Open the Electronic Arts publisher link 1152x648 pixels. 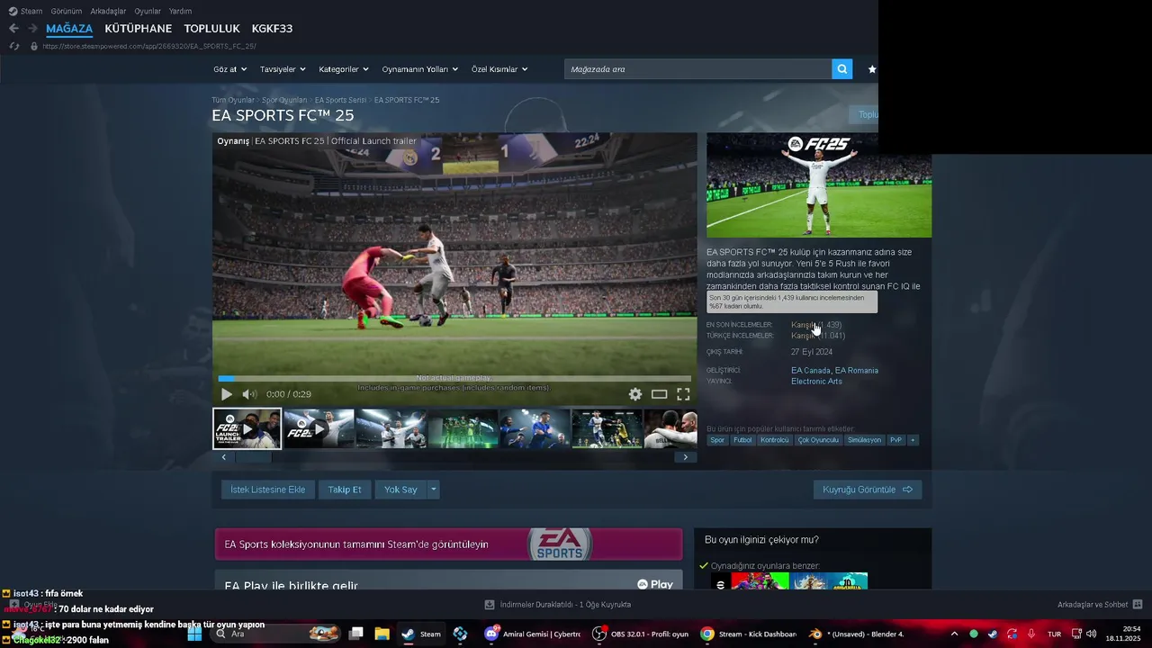click(x=816, y=381)
